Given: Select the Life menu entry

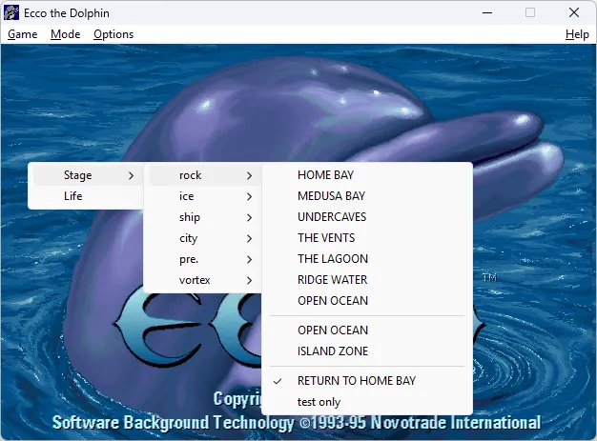Looking at the screenshot, I should (x=86, y=196).
